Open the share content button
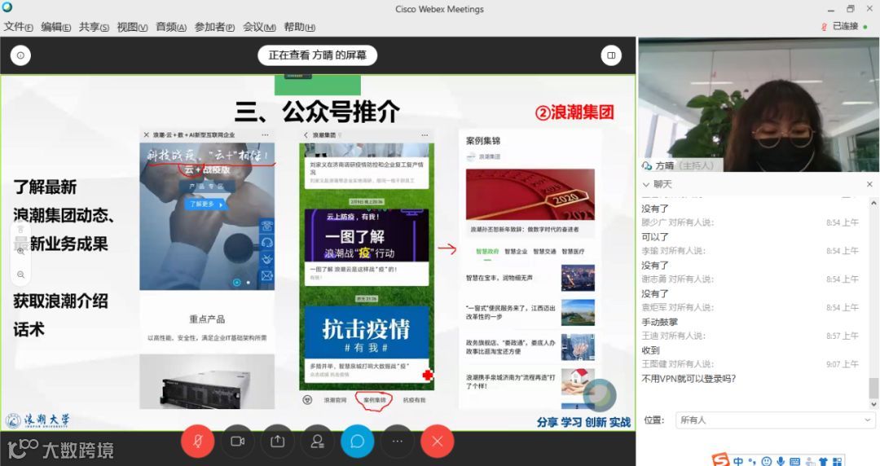This screenshot has width=880, height=466. [277, 442]
